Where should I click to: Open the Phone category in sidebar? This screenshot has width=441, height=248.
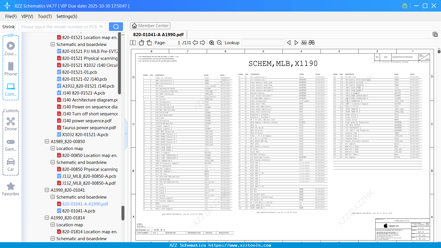pos(11,69)
